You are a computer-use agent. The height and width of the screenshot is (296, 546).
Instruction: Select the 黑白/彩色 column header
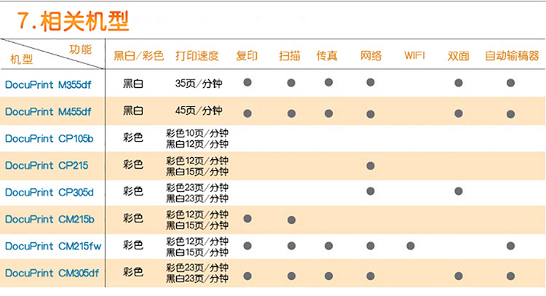coord(139,56)
